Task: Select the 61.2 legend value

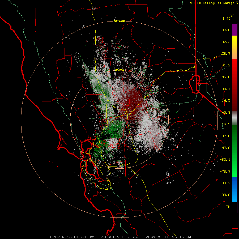Action: (226, 65)
